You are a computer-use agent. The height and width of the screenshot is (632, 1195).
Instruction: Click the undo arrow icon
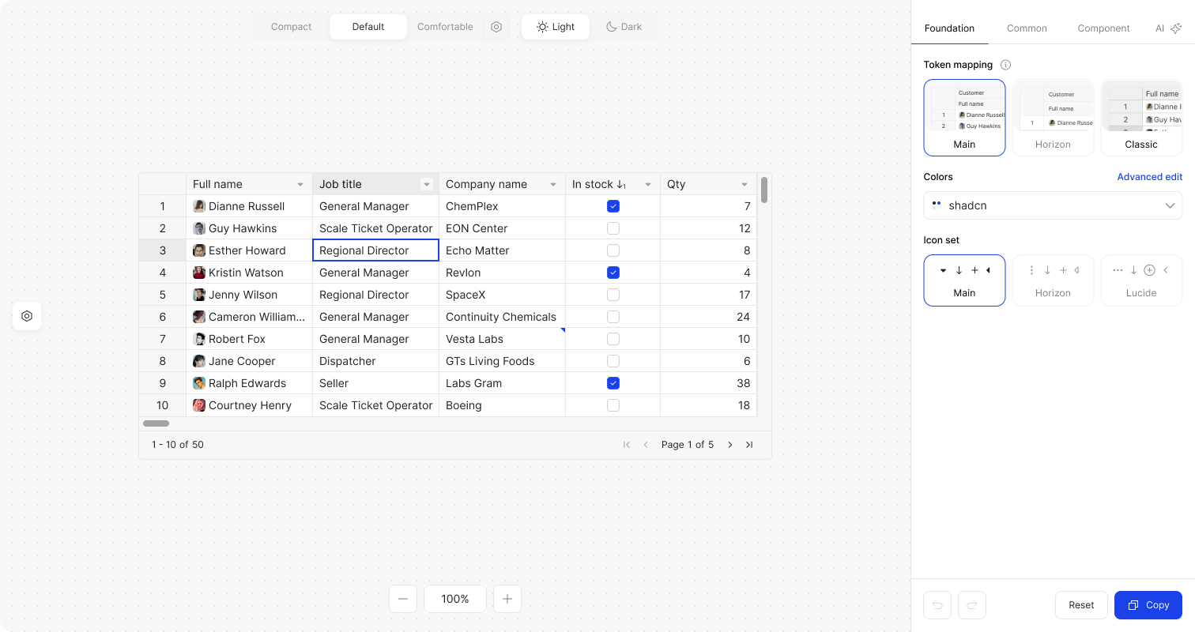coord(937,605)
